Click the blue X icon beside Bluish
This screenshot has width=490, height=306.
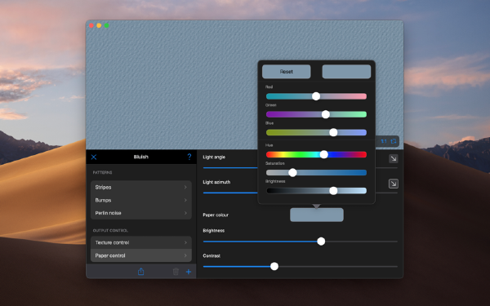(94, 157)
